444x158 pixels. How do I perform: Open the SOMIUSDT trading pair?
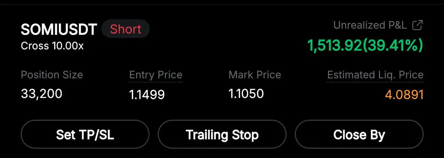click(59, 30)
